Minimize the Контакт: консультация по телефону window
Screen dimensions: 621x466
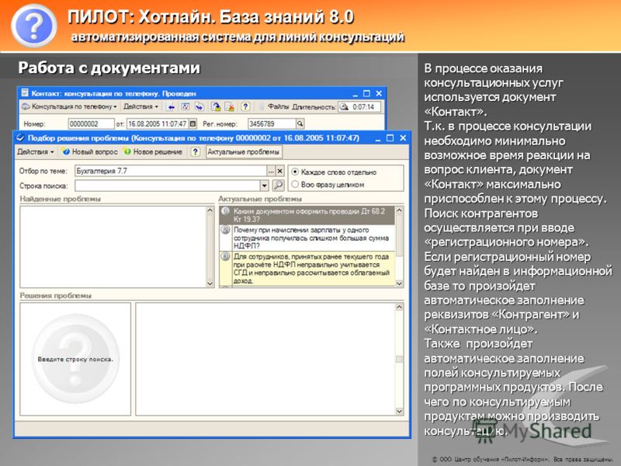coord(355,94)
